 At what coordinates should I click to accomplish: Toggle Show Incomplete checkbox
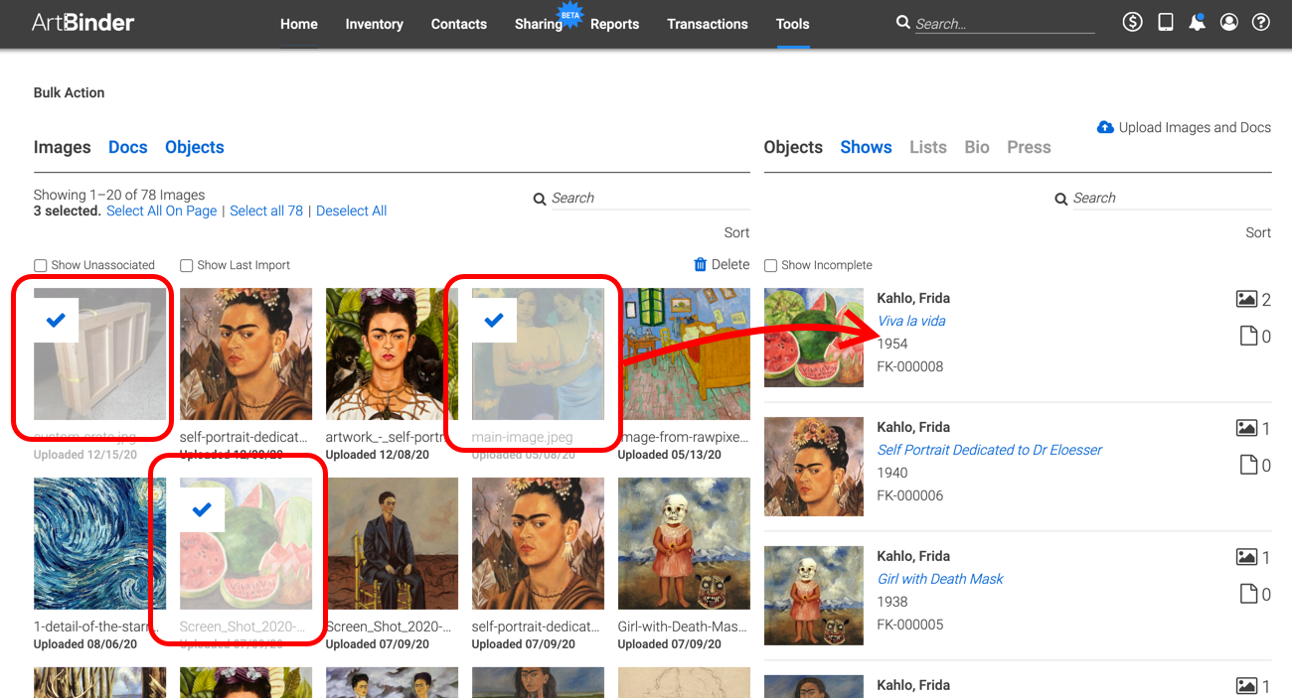(770, 265)
